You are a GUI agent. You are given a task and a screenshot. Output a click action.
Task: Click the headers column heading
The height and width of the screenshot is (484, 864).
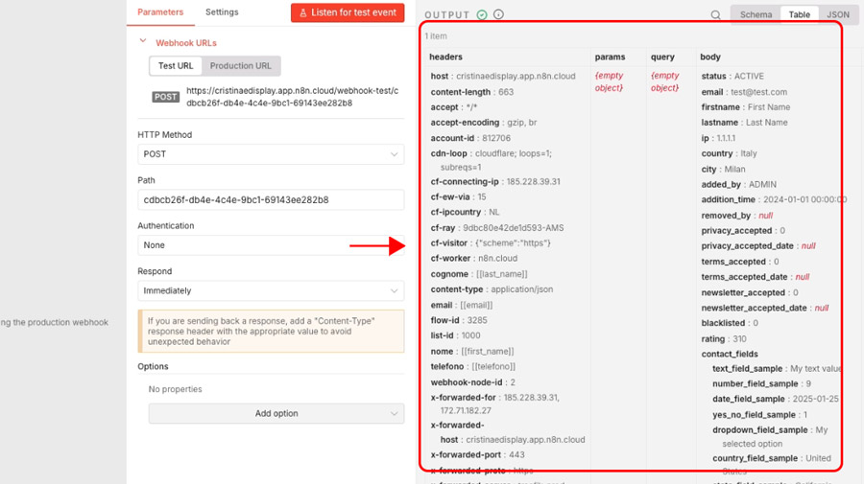(446, 58)
